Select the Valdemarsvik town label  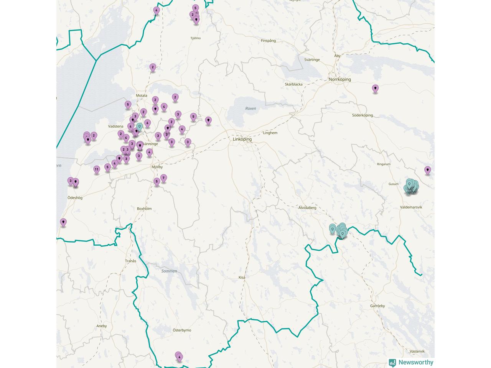click(x=411, y=207)
